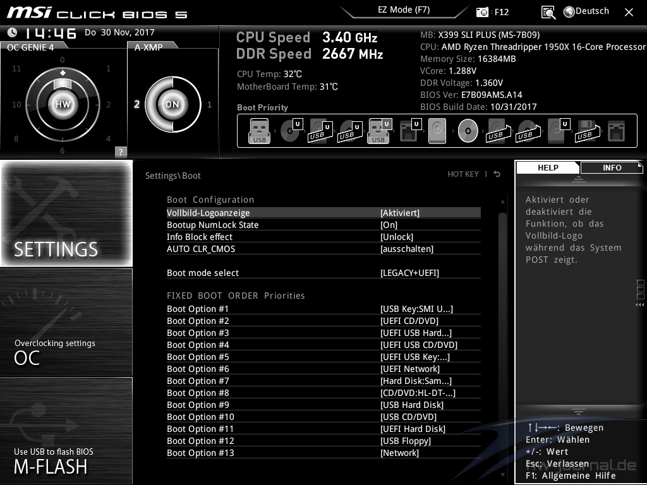Click the first USB key boot priority icon
Viewport: 647px width, 485px height.
pyautogui.click(x=259, y=131)
